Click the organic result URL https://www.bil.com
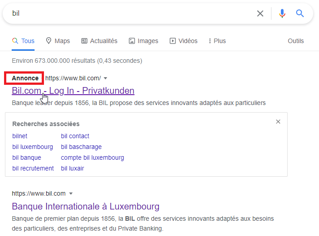The image size is (319, 236). coord(39,193)
